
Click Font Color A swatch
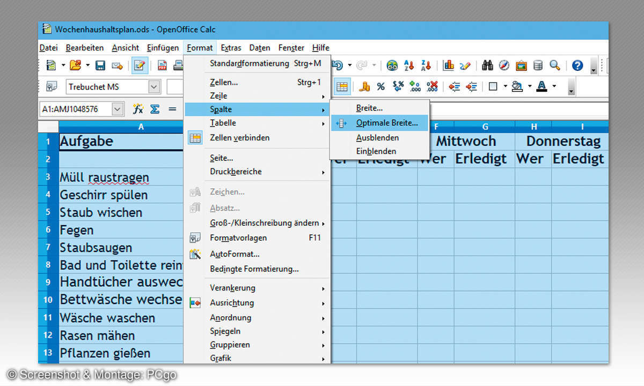pyautogui.click(x=541, y=87)
